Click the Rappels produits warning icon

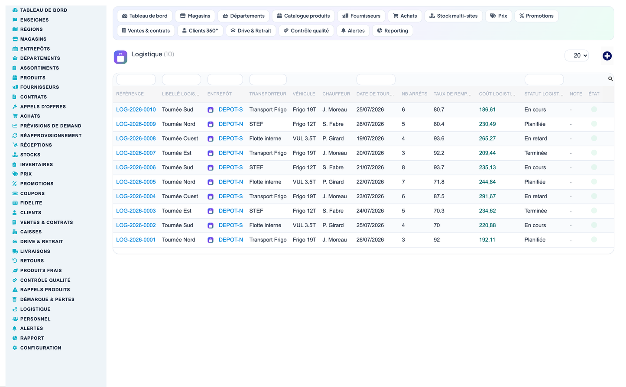click(15, 290)
